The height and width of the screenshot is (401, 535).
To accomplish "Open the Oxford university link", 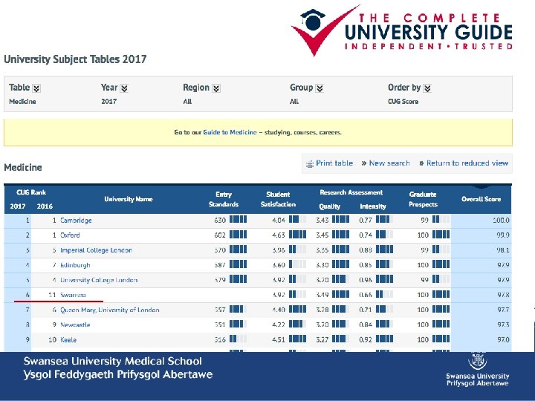I will pos(70,235).
